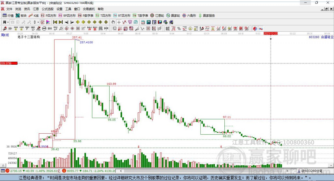Click the horizontal scrollbar right arrow

click(x=287, y=171)
